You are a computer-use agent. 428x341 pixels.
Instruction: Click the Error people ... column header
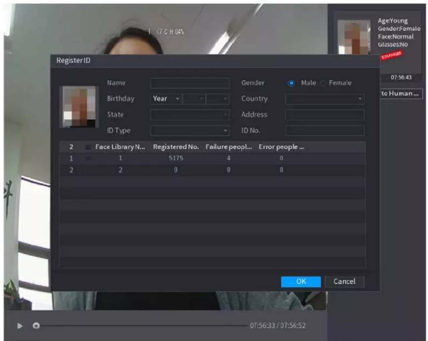pos(281,147)
